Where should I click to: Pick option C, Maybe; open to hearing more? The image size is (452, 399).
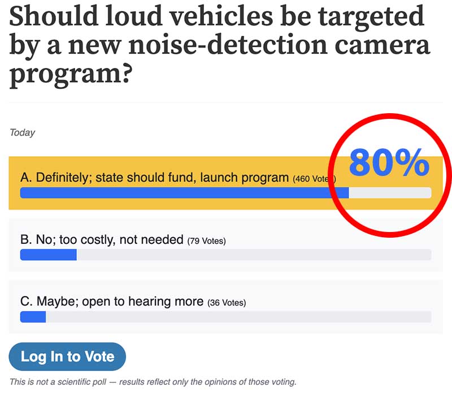click(x=112, y=302)
